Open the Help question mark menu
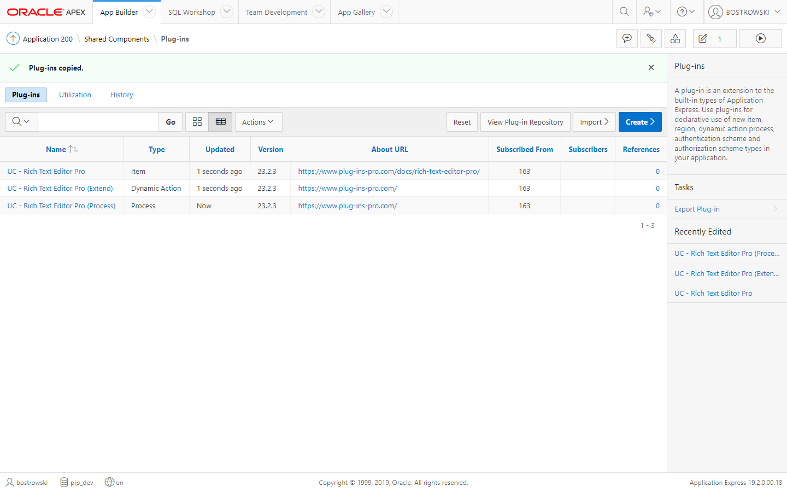This screenshot has height=492, width=787. 685,11
